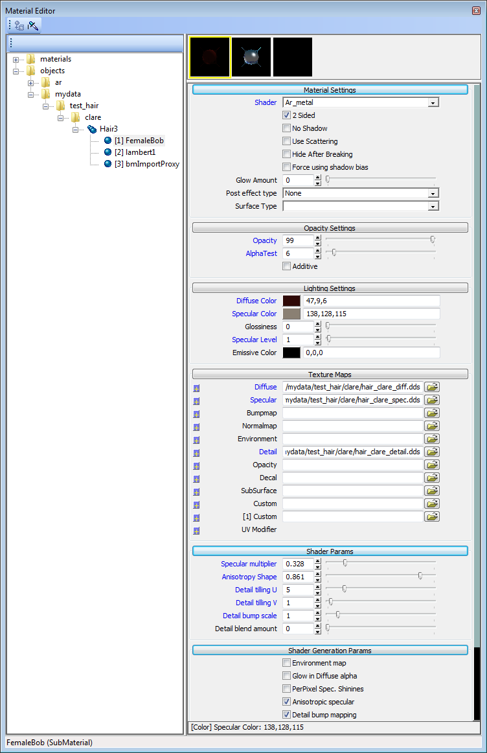487x753 pixels.
Task: Disable Detail bump mapping checkbox
Action: [286, 715]
